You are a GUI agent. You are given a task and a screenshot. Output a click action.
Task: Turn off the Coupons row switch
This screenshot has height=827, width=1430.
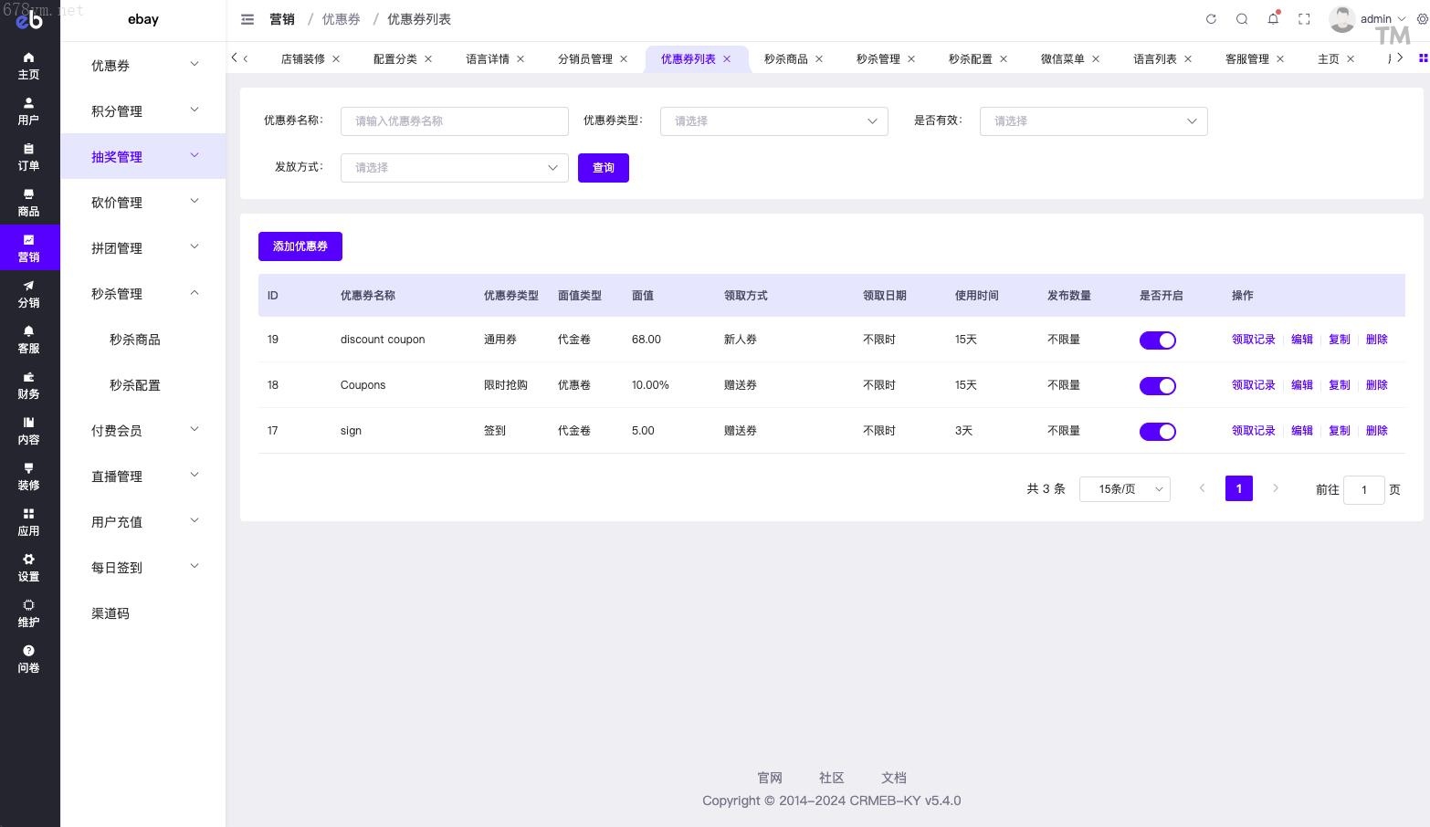coord(1157,386)
